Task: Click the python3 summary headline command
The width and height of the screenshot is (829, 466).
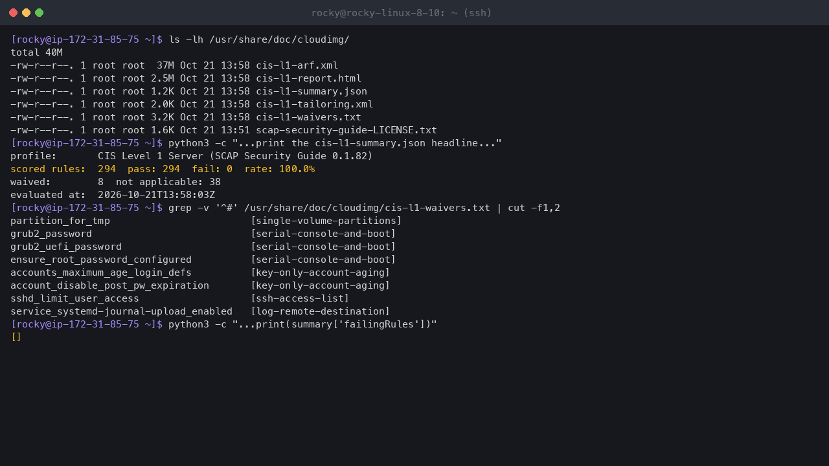Action: click(x=335, y=143)
